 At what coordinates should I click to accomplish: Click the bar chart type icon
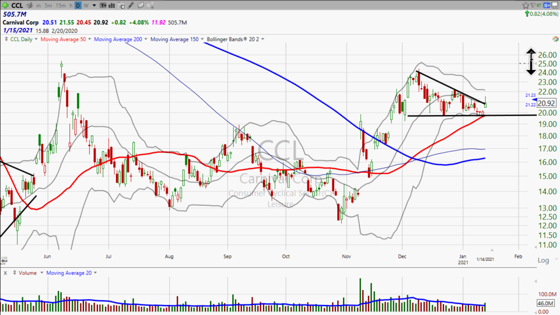coord(112,5)
